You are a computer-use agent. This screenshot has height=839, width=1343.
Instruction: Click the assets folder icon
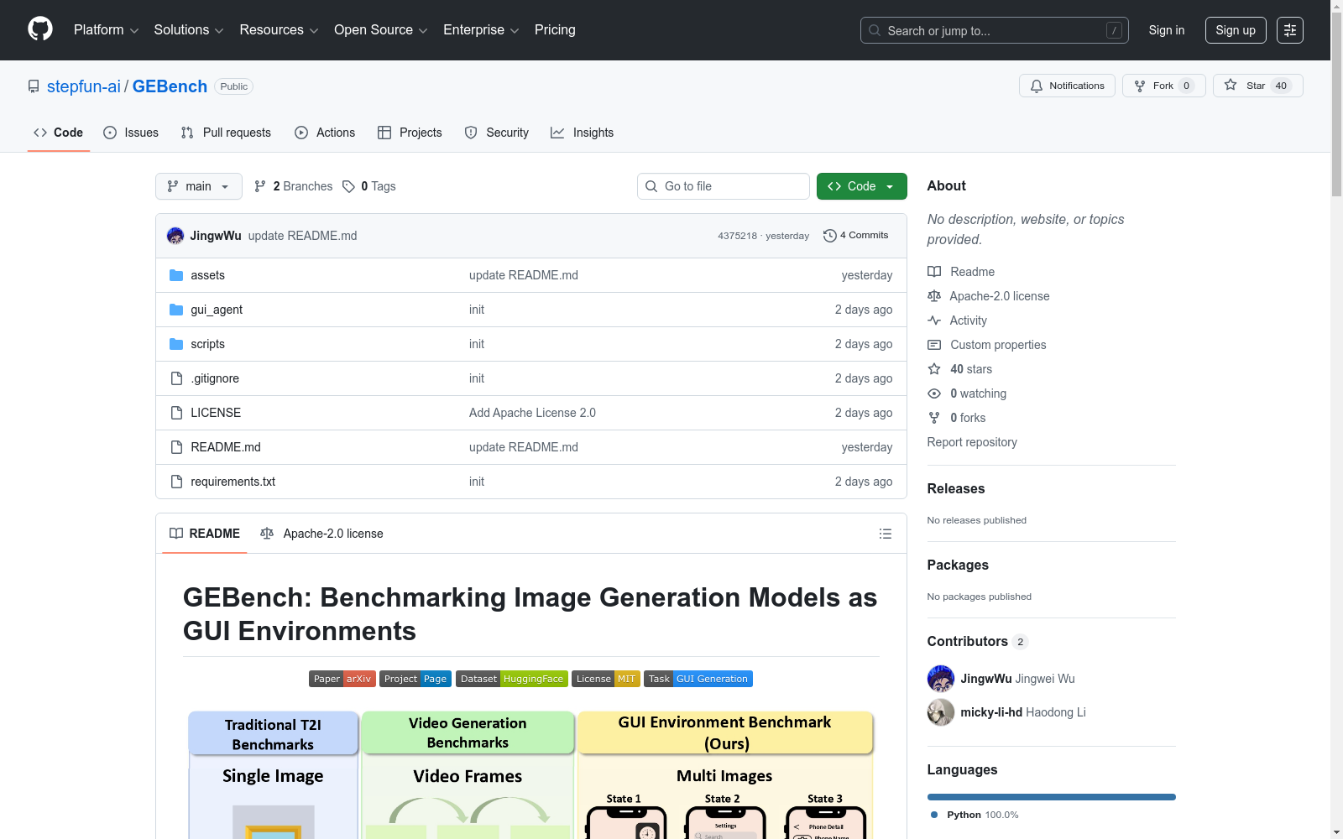point(176,275)
